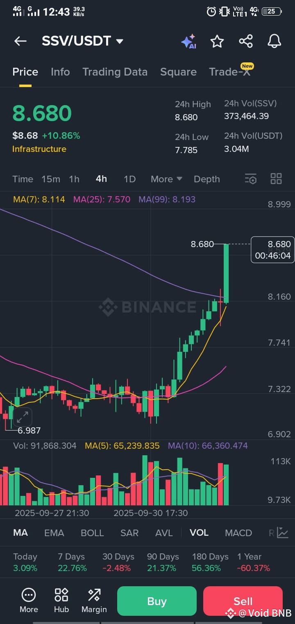Expand the More timeframes dropdown

[x=166, y=179]
